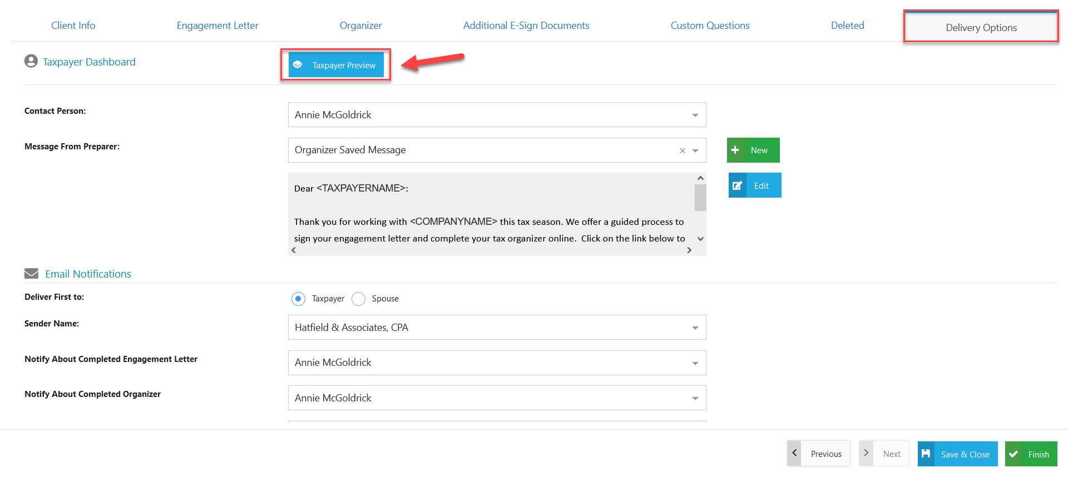Click the Taxpayer Dashboard user icon
Viewport: 1068px width, 478px height.
click(31, 61)
